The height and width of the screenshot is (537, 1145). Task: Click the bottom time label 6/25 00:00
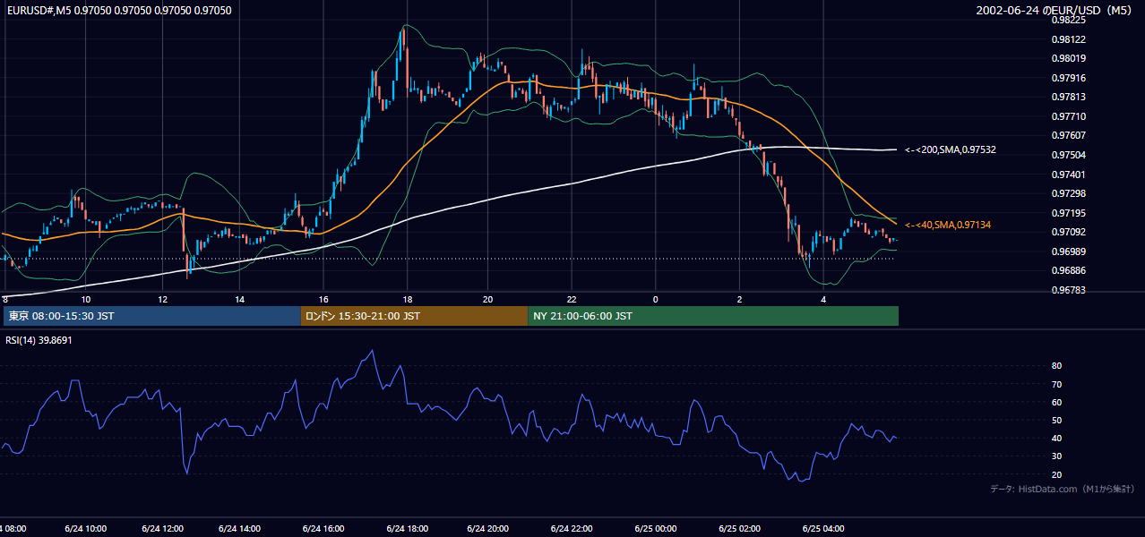click(x=655, y=528)
